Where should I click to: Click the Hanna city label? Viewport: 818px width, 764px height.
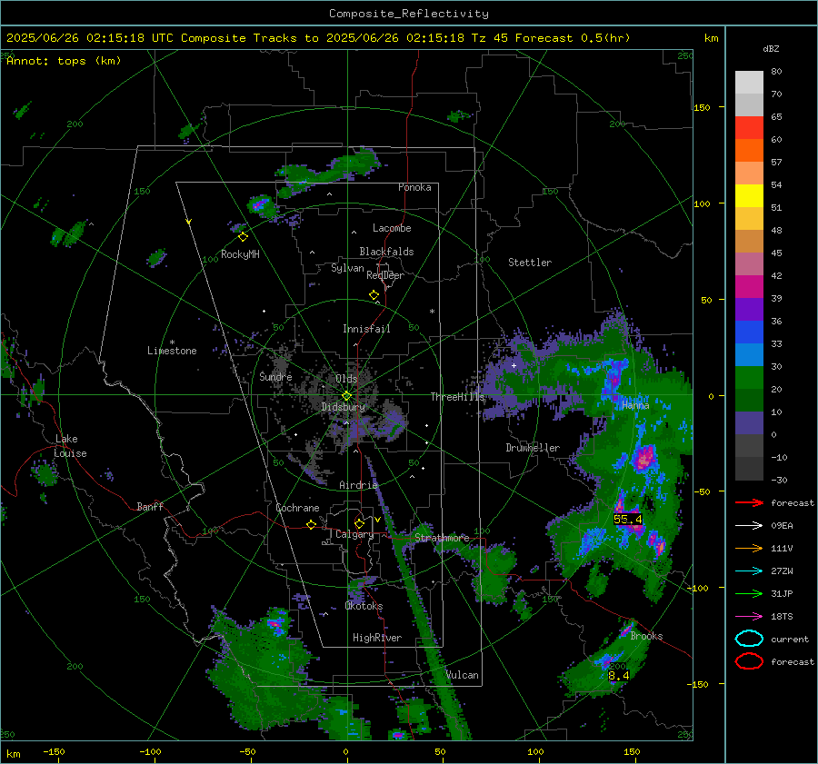click(635, 405)
